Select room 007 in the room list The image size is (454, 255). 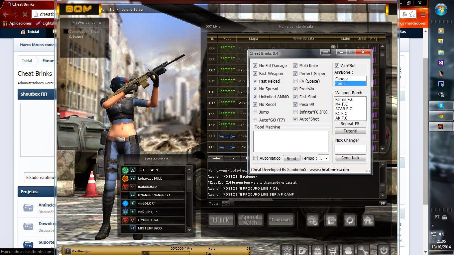tap(227, 70)
